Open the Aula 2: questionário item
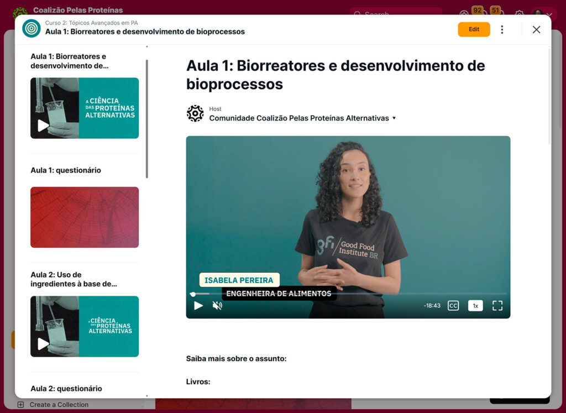Viewport: 566px width, 413px height. [x=66, y=389]
